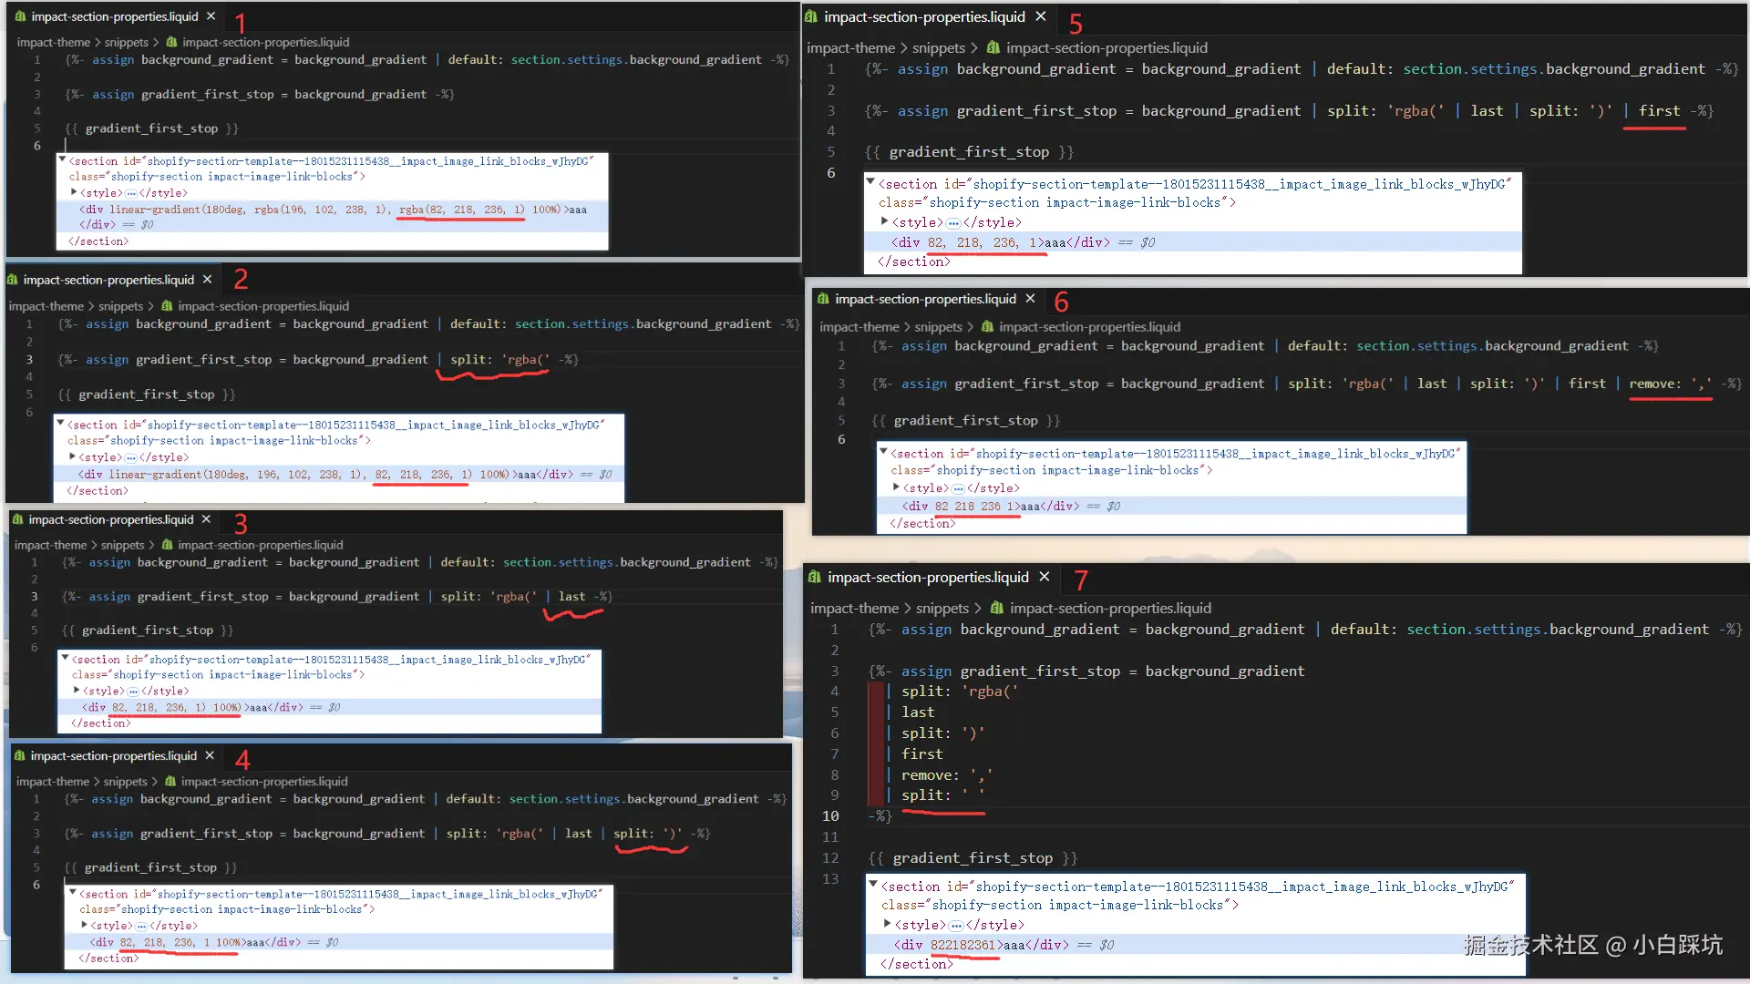Collapse the section element in screenshot 7's DOM view

(873, 885)
